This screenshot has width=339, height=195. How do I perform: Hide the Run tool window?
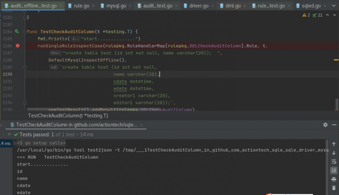point(334,125)
